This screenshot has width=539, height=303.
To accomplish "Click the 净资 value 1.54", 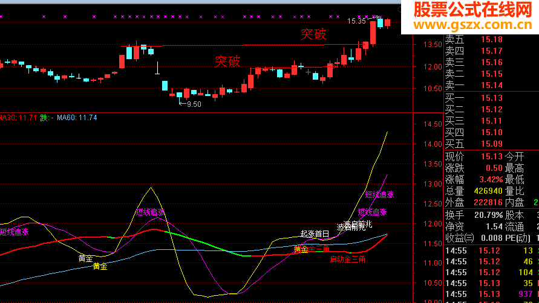I will click(494, 226).
